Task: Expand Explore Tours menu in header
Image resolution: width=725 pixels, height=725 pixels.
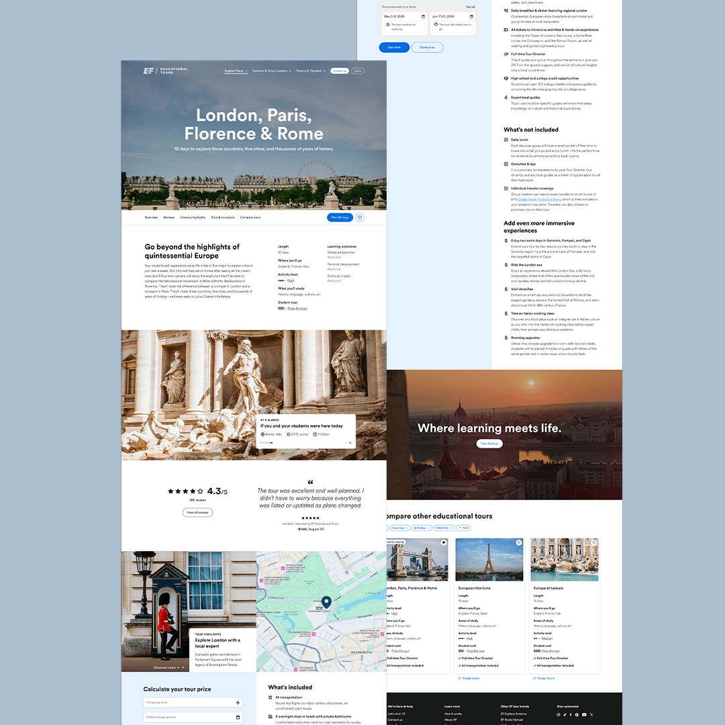Action: tap(236, 70)
